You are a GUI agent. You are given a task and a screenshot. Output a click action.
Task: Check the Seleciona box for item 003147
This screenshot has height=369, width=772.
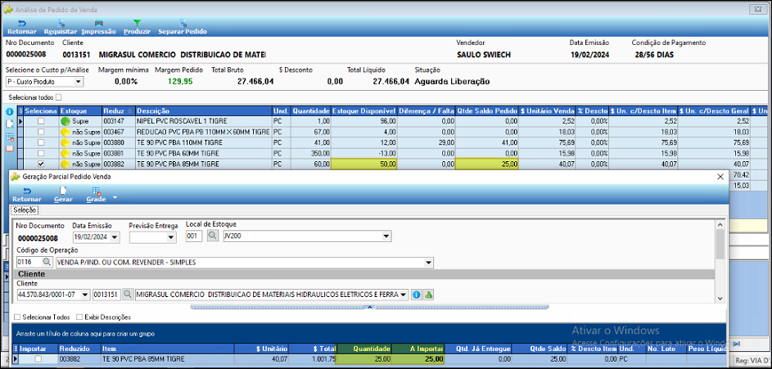coord(41,121)
